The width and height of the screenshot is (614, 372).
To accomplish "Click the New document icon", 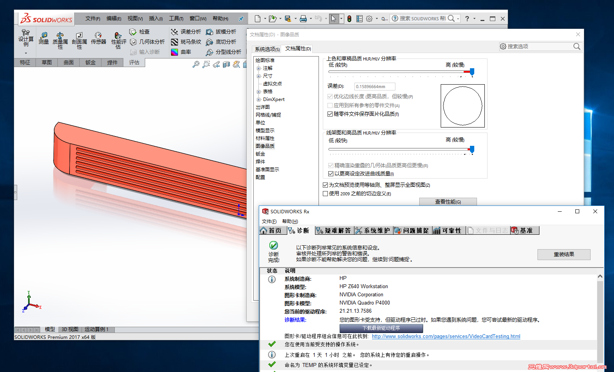I will coord(258,18).
